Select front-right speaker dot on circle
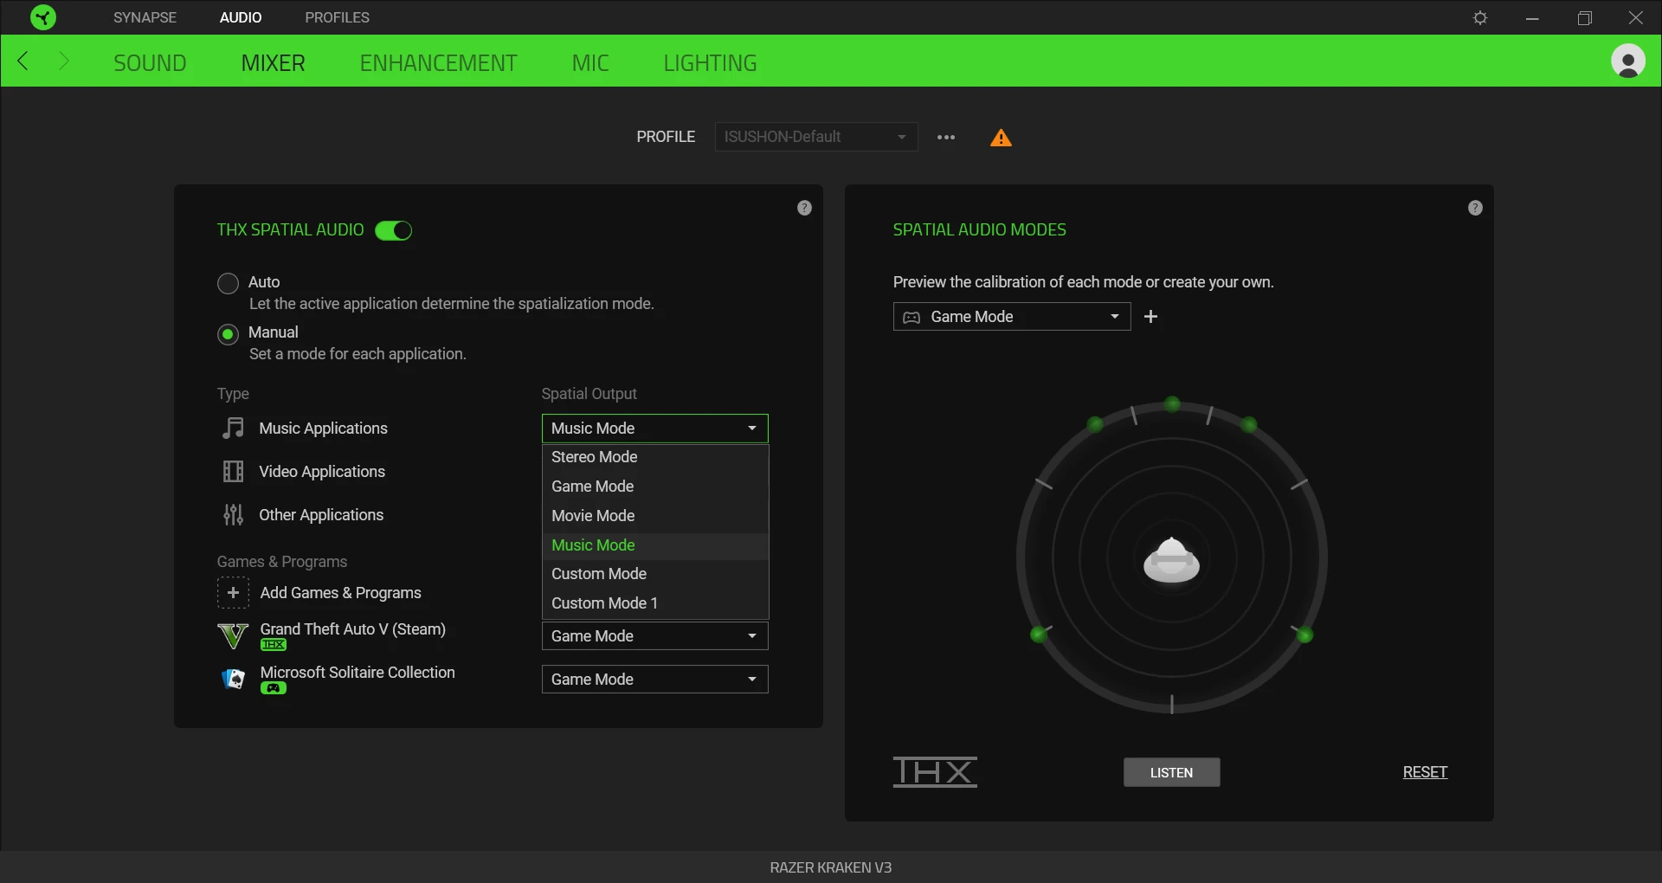 pos(1249,424)
